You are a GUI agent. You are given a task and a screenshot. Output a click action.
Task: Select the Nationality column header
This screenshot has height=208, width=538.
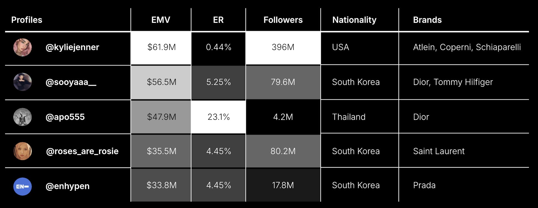[354, 20]
